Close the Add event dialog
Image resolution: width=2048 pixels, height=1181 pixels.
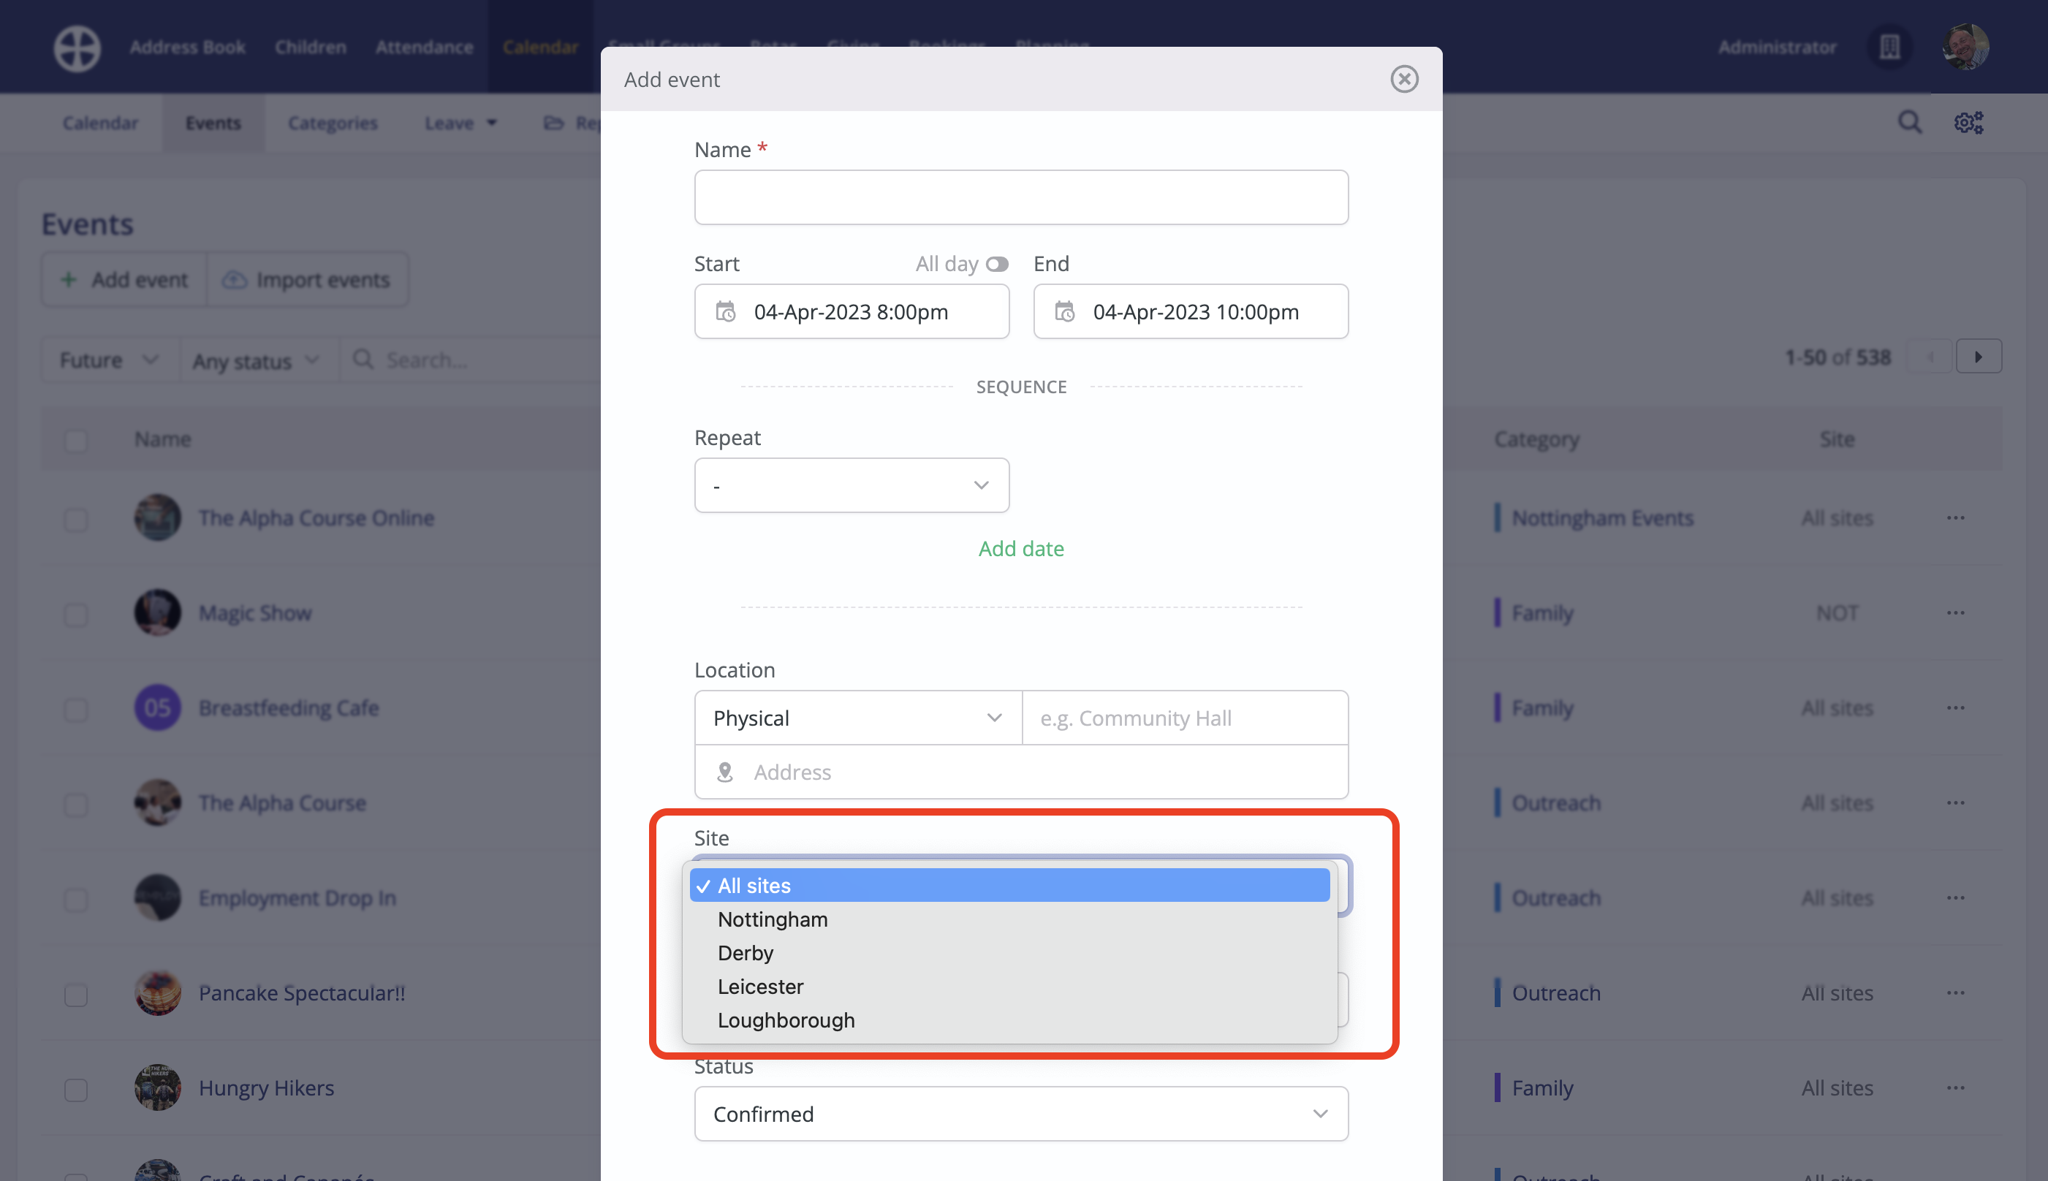[x=1404, y=79]
